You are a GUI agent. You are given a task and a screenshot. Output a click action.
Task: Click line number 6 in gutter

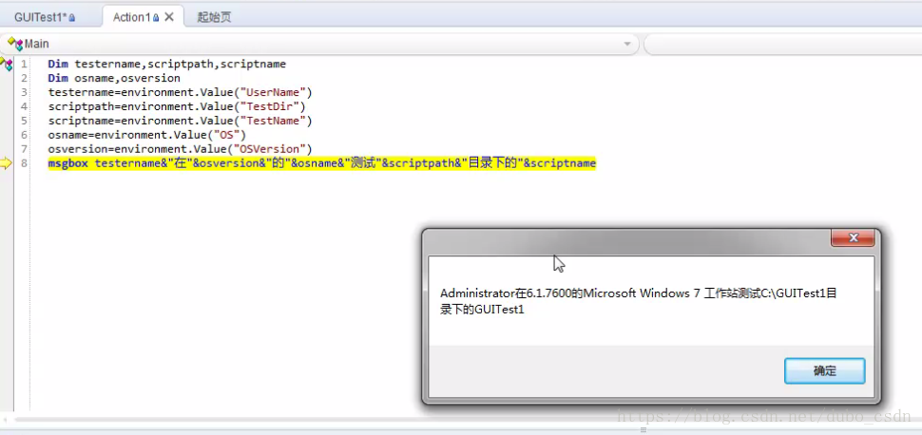tap(24, 135)
